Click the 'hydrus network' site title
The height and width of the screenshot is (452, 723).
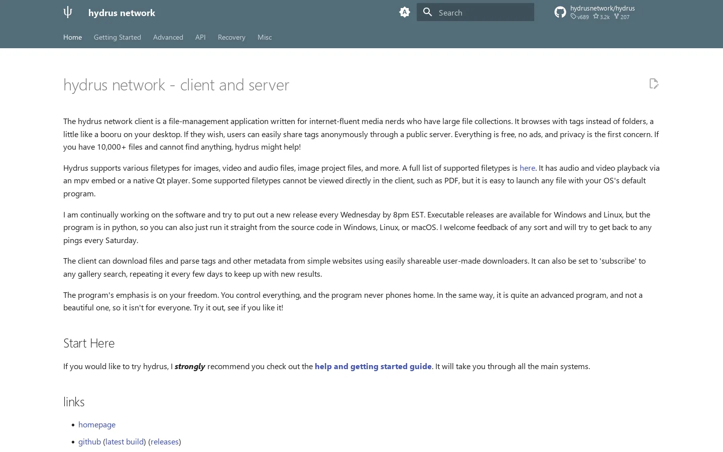(122, 13)
